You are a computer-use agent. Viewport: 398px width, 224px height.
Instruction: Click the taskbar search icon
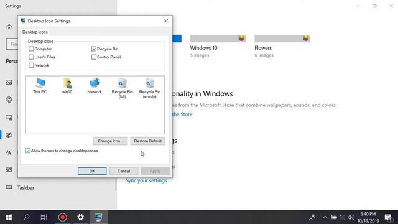26,217
